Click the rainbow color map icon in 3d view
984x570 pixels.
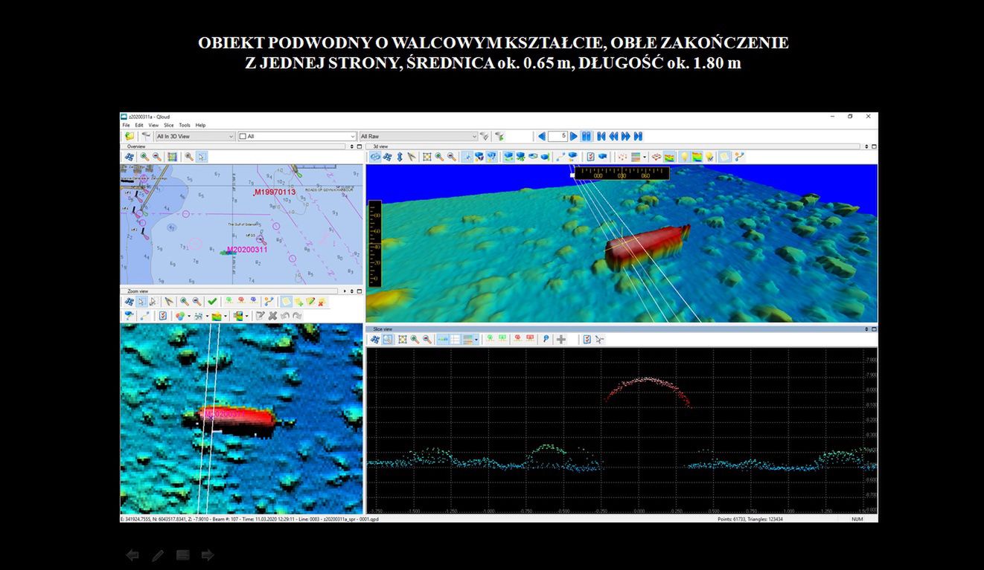696,157
